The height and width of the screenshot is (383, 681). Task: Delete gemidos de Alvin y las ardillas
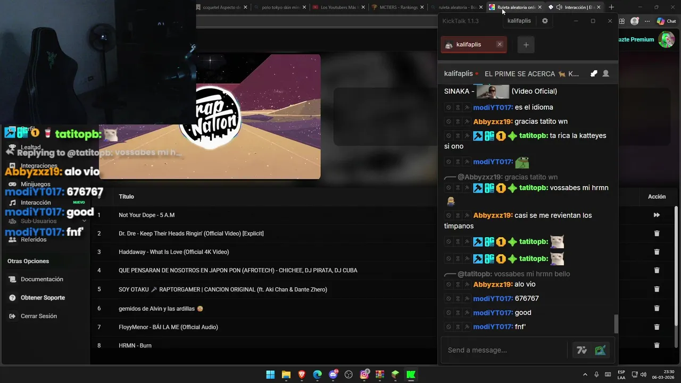pos(657,308)
